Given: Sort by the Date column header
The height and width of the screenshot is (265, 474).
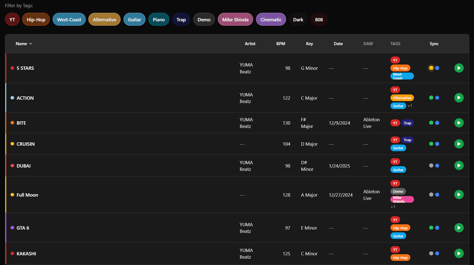Looking at the screenshot, I should point(338,44).
